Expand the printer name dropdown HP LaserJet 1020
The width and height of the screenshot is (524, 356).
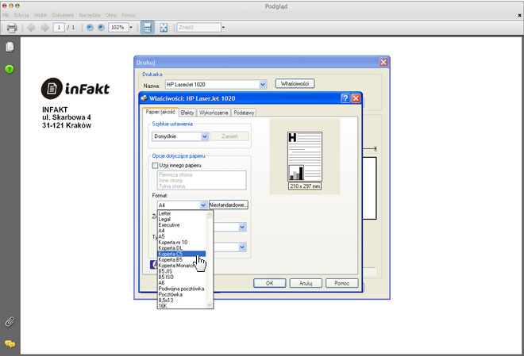[x=263, y=85]
